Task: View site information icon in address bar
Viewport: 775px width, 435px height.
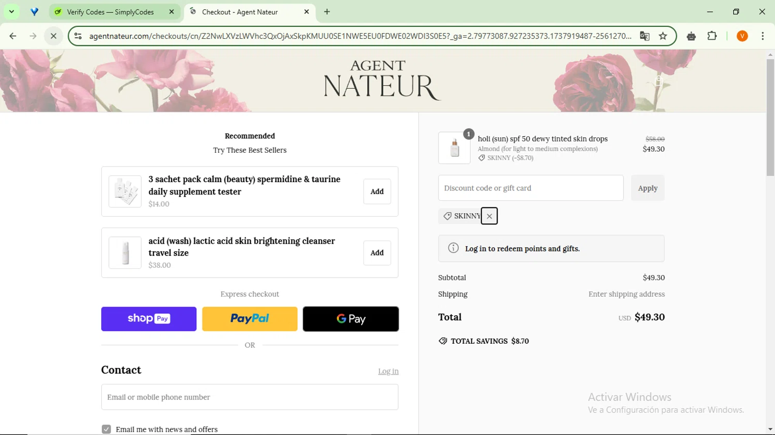Action: point(78,36)
